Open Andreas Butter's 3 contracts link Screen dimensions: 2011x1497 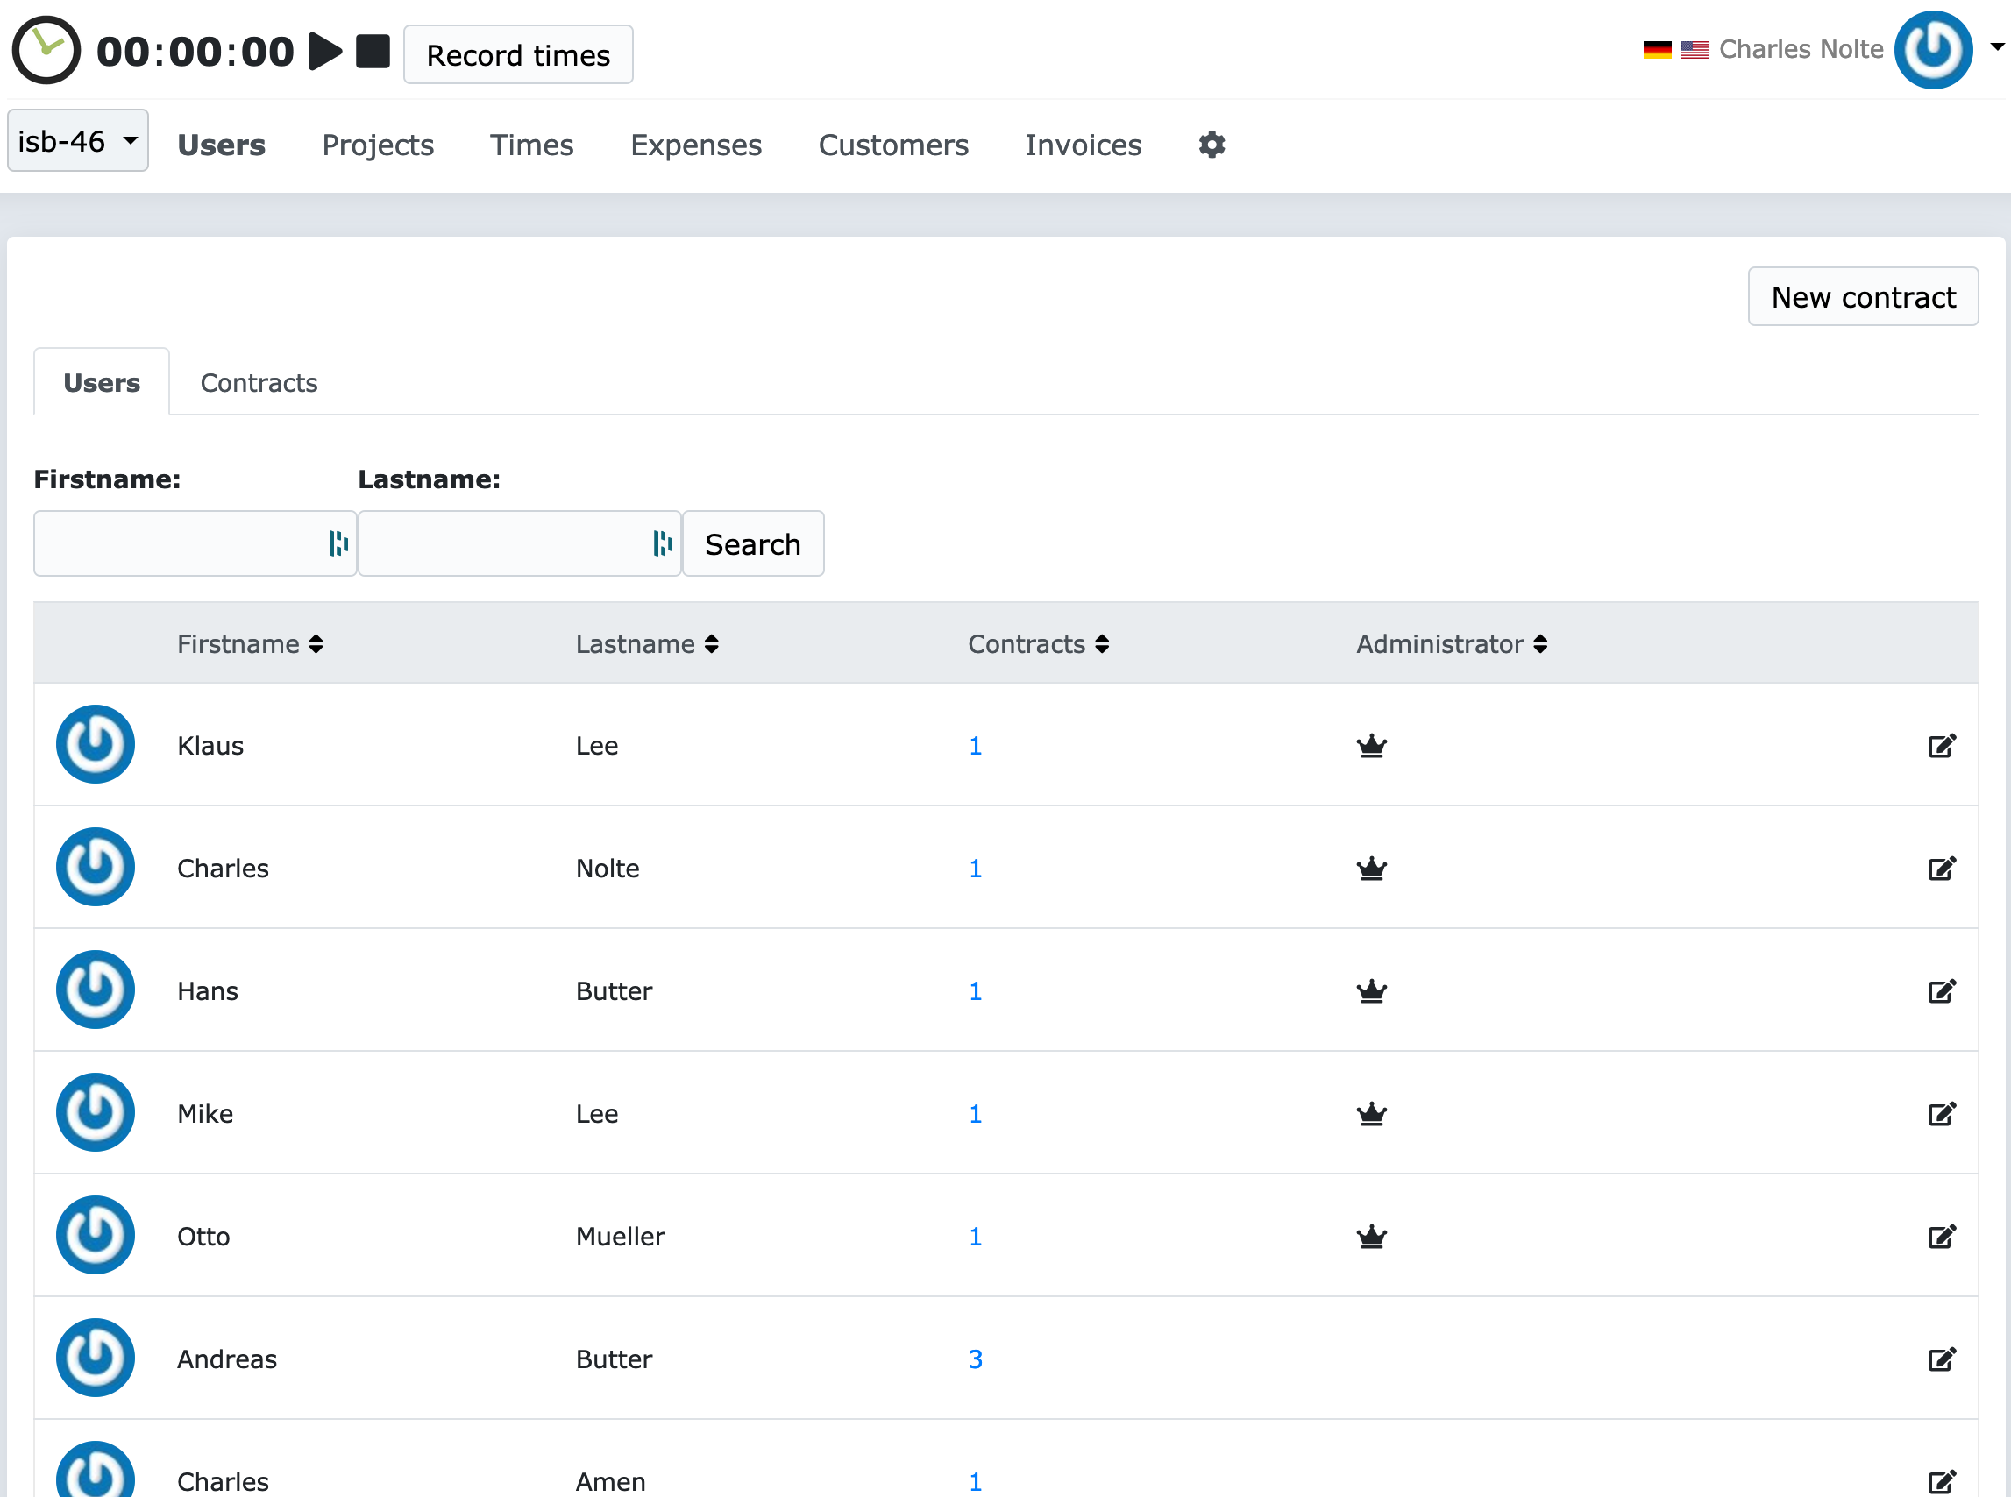(975, 1359)
